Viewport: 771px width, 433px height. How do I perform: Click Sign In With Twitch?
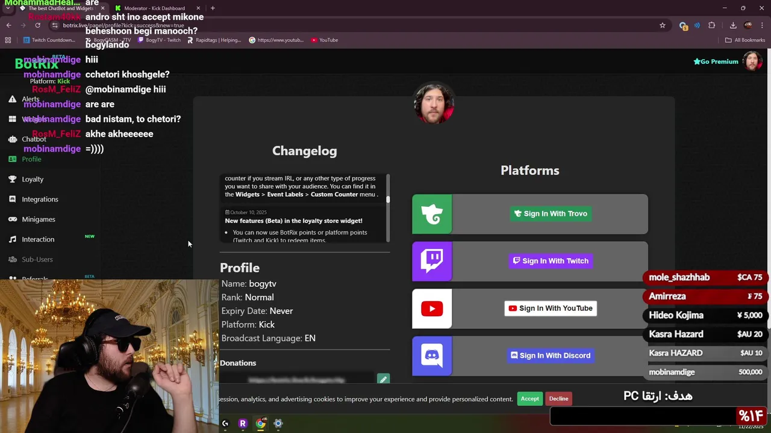[551, 261]
